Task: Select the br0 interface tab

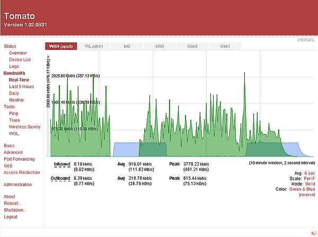Action: coord(127,46)
